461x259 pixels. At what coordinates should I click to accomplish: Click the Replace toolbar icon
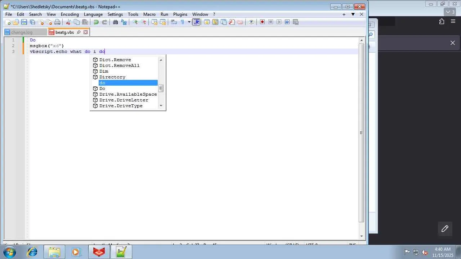(124, 22)
